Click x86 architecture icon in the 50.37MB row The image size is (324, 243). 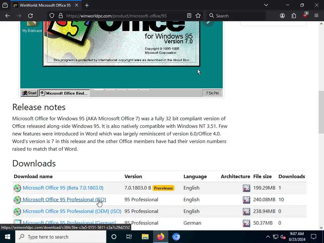click(x=246, y=223)
